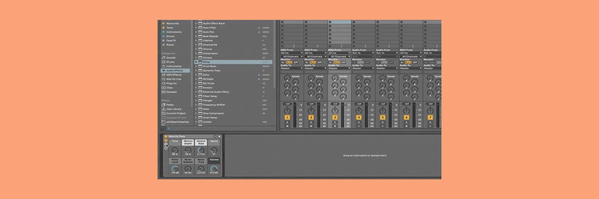
Task: Arm track 2 for recording
Action: click(x=310, y=126)
